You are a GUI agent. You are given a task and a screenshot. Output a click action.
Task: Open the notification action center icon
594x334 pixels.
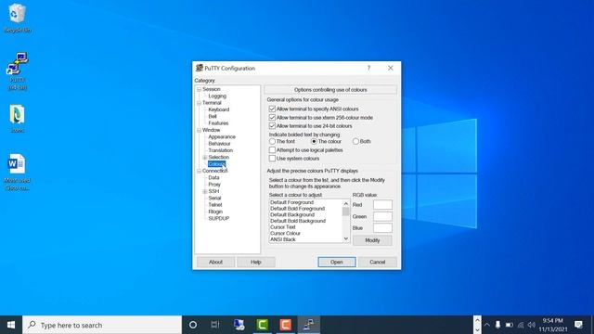pos(578,325)
